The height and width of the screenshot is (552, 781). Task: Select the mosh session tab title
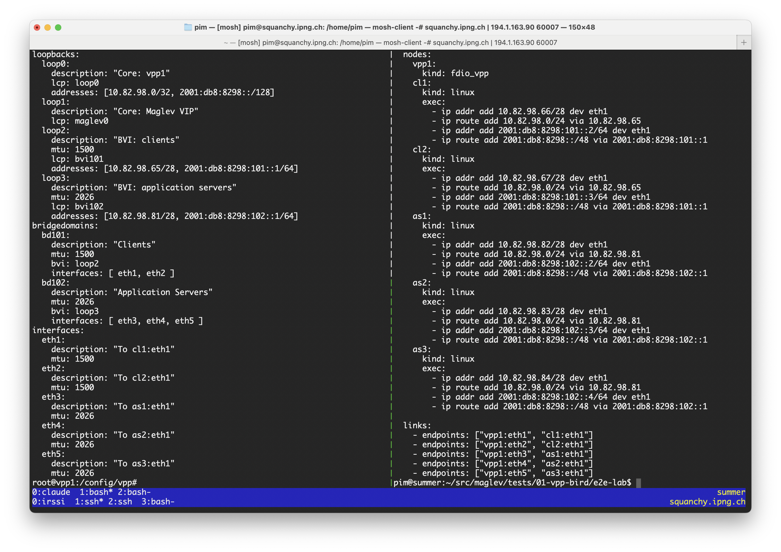click(x=390, y=43)
